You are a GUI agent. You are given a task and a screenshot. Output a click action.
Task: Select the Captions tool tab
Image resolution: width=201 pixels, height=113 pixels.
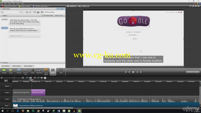pos(53,72)
